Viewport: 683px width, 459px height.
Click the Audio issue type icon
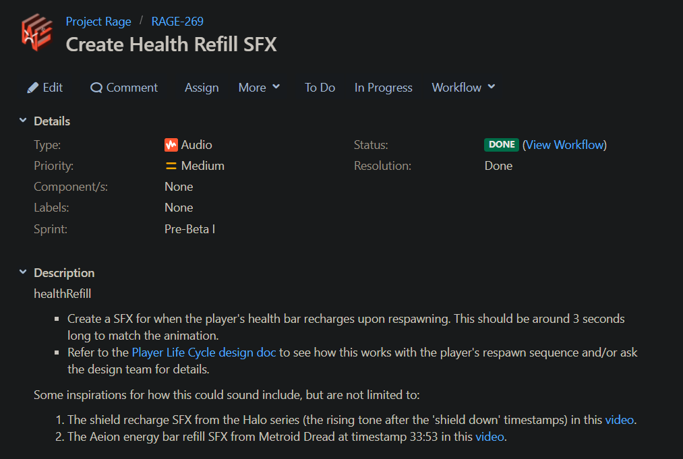(x=171, y=145)
